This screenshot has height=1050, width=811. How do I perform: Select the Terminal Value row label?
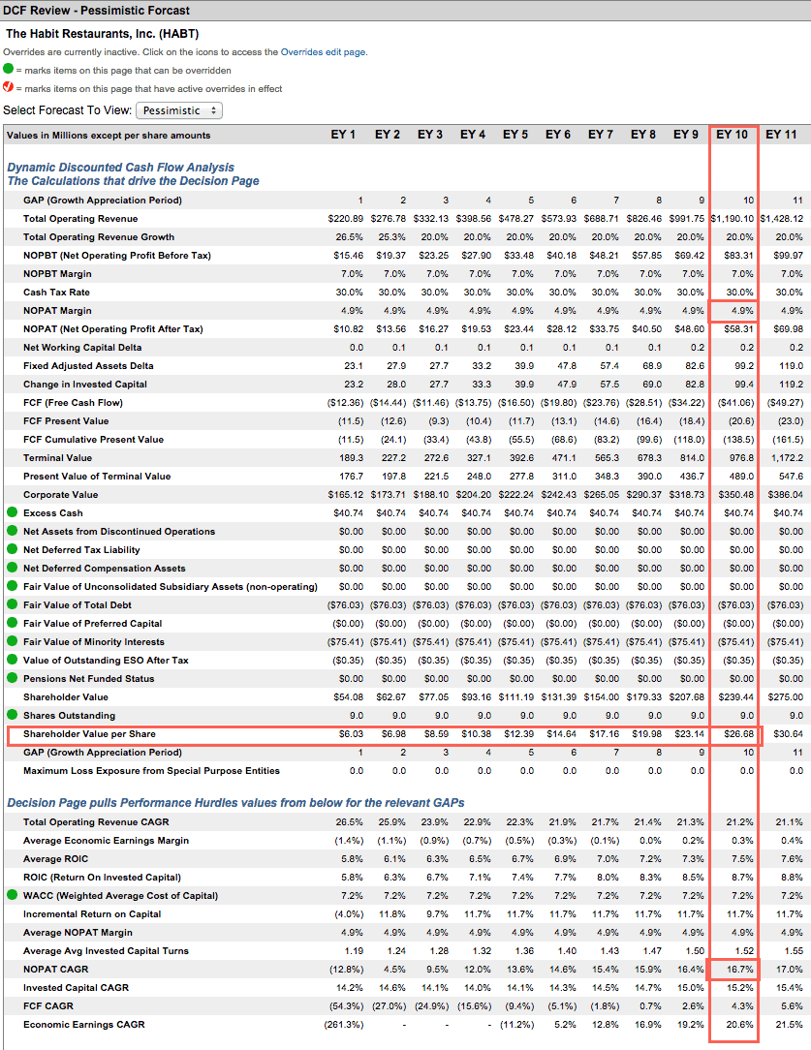[x=57, y=458]
